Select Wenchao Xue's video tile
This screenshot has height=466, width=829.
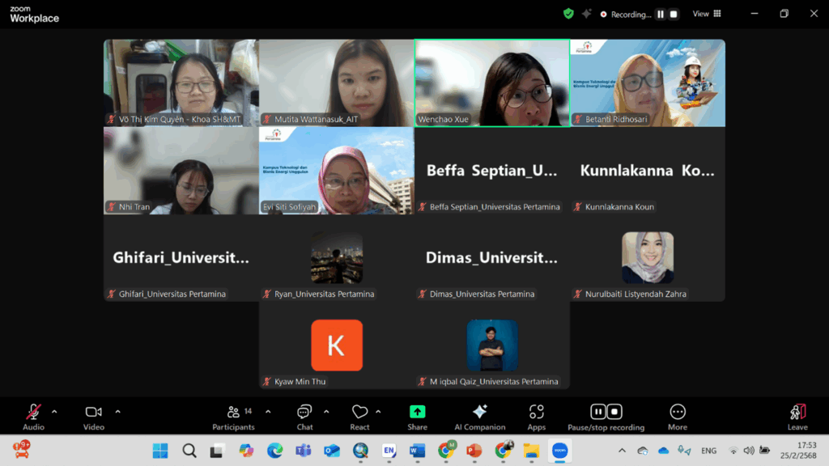(x=491, y=83)
